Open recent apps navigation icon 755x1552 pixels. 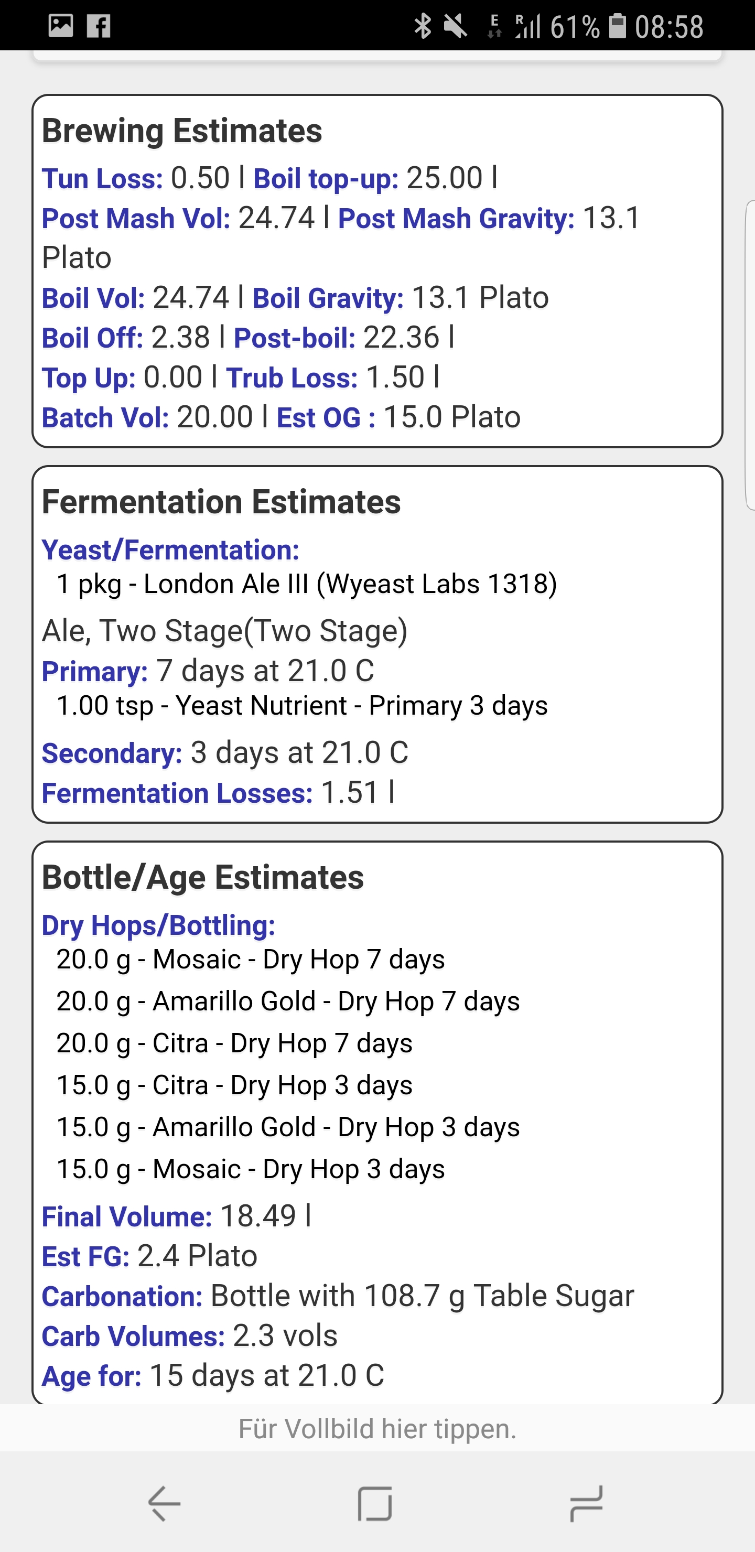pyautogui.click(x=586, y=1503)
